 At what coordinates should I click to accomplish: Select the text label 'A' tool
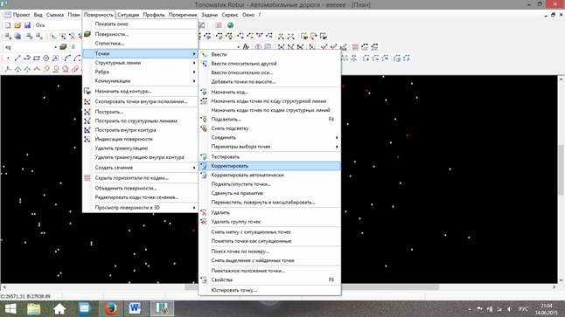[56, 58]
